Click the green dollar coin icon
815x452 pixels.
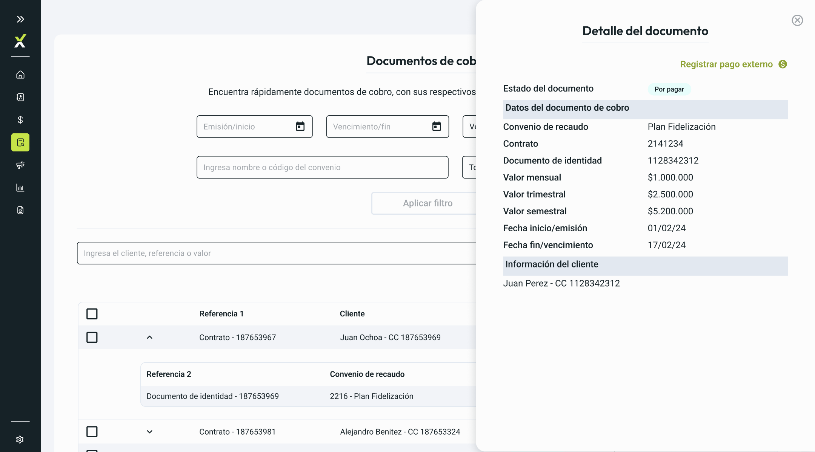tap(783, 64)
